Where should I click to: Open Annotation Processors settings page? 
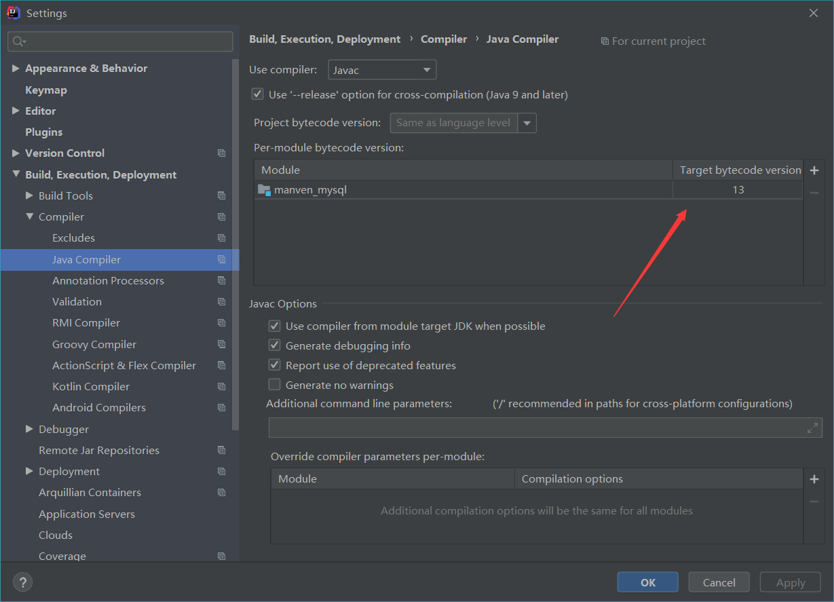click(x=108, y=280)
